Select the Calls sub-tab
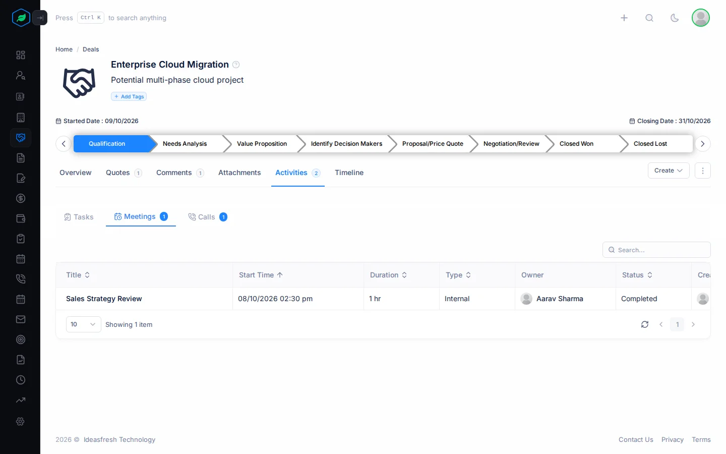The image size is (726, 454). (x=208, y=217)
